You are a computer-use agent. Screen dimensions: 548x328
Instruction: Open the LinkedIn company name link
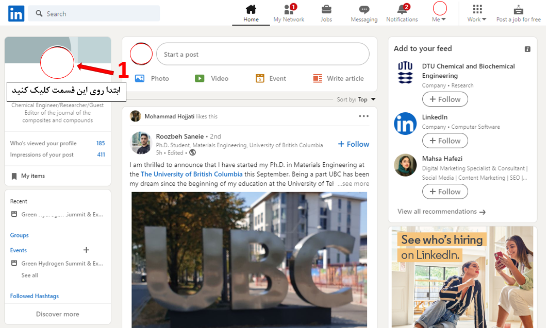(435, 117)
